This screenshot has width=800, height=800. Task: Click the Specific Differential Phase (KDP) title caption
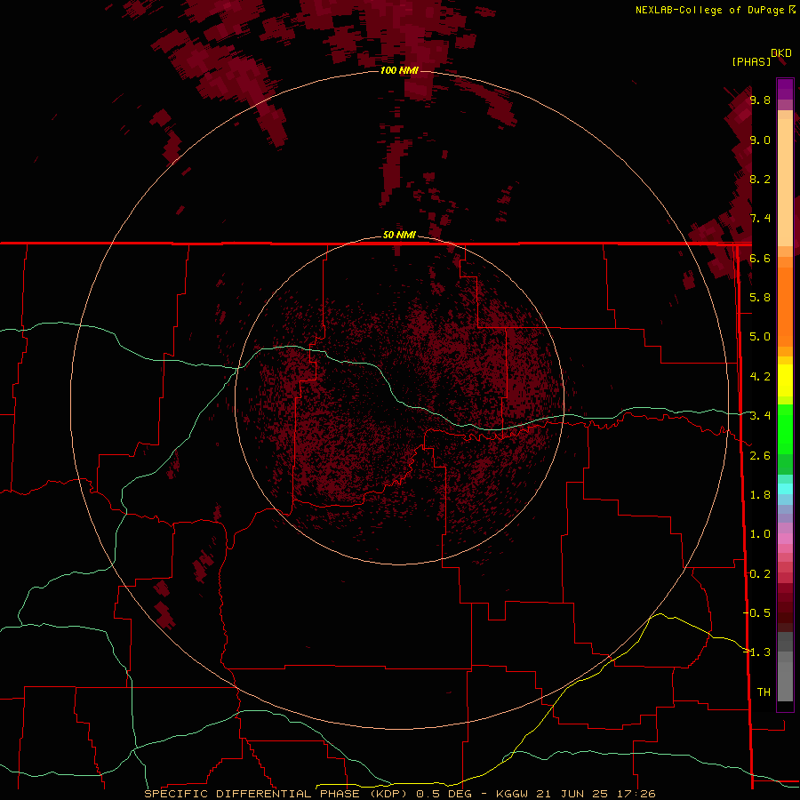click(x=276, y=794)
